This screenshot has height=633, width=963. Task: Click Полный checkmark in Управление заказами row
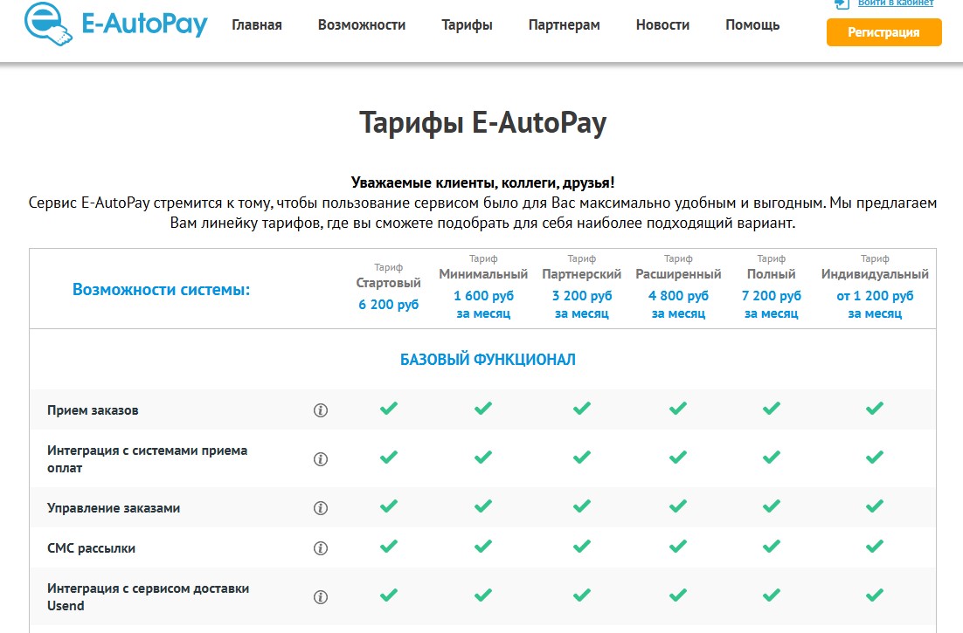tap(771, 506)
